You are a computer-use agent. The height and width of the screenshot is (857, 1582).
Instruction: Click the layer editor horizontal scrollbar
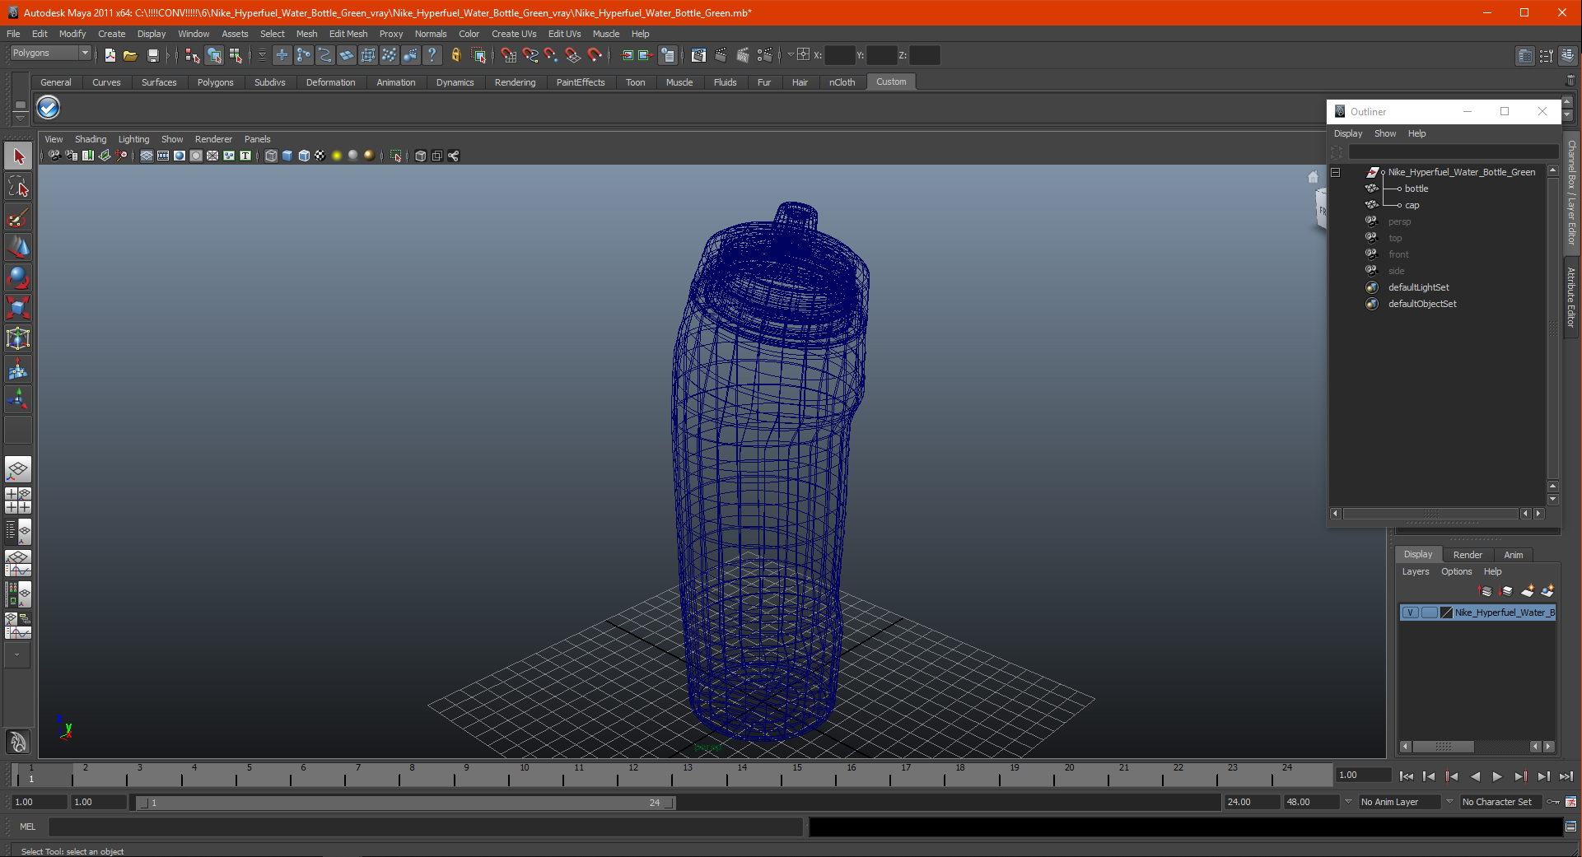(1443, 747)
